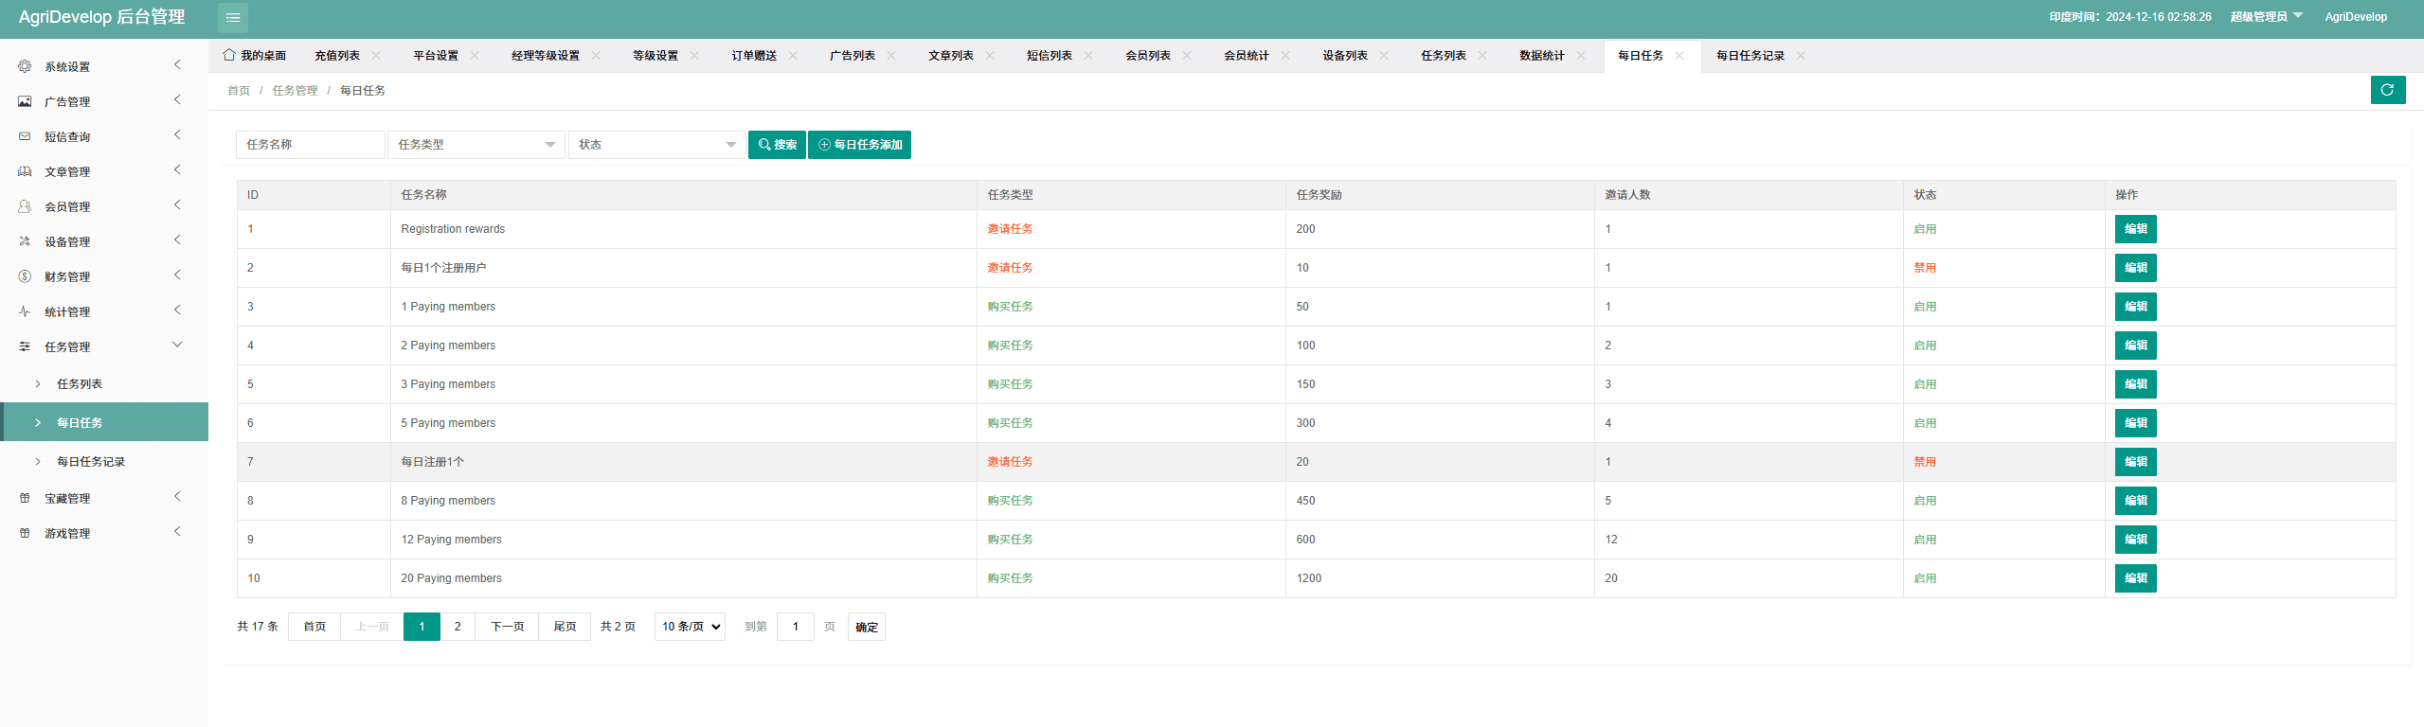Switch to the 数据统计 tab
This screenshot has height=727, width=2424.
tap(1542, 56)
